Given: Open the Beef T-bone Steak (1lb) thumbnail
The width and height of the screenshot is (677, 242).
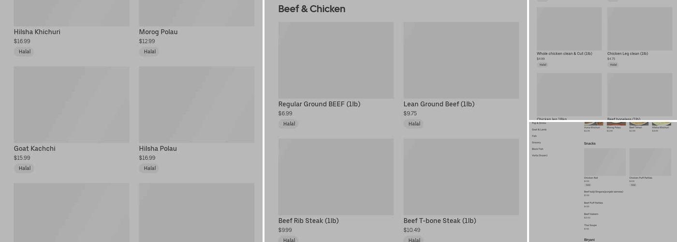Looking at the screenshot, I should point(461,177).
